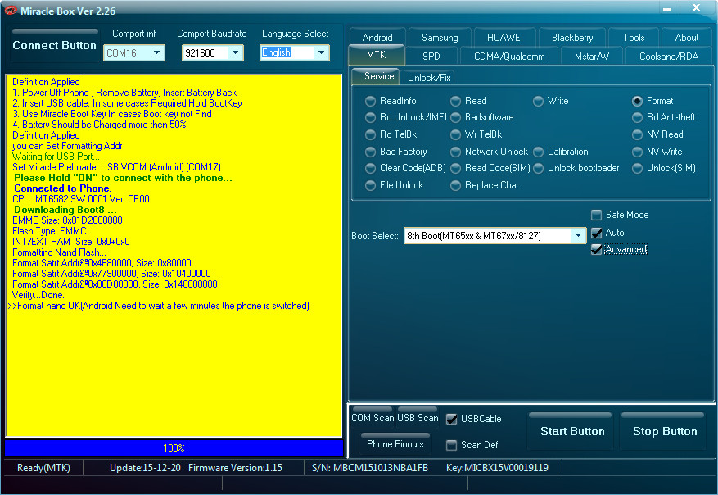
Task: Select Calibration radio button
Action: 538,152
